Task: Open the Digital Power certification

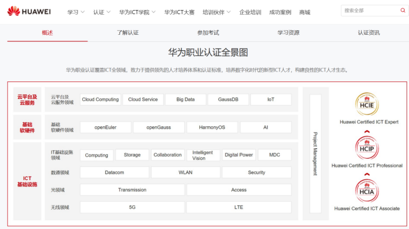Action: [x=239, y=155]
